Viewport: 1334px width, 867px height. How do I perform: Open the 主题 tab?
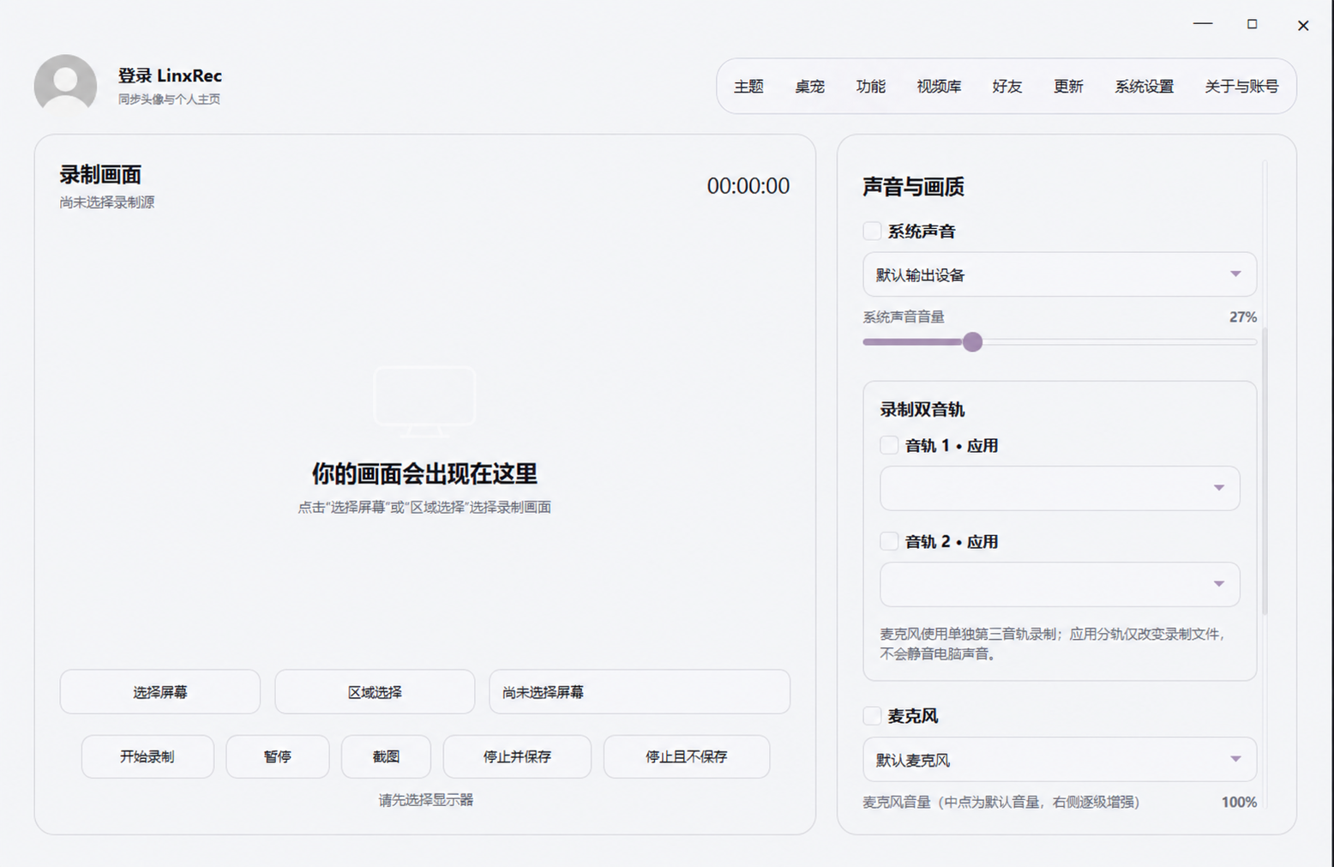coord(748,87)
